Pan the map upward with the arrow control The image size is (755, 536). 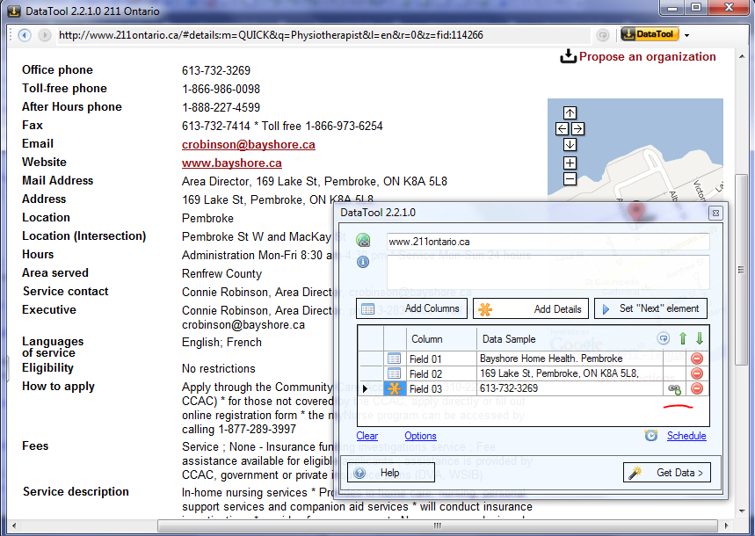pos(570,112)
